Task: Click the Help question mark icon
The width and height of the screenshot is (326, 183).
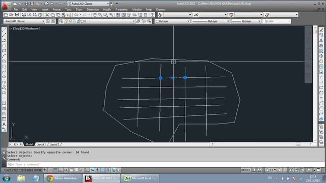Action: (x=153, y=15)
